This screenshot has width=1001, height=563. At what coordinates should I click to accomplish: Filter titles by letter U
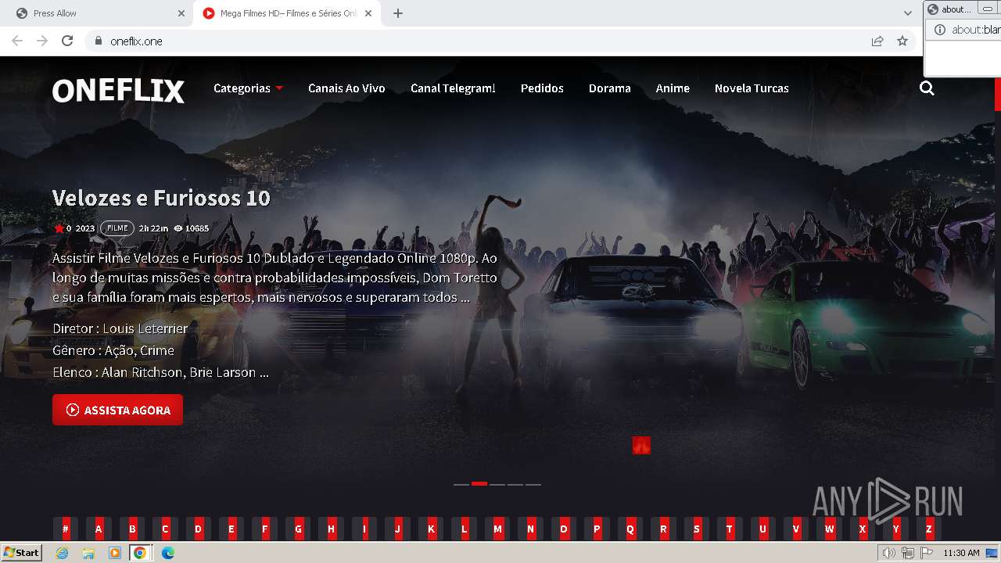coord(763,529)
